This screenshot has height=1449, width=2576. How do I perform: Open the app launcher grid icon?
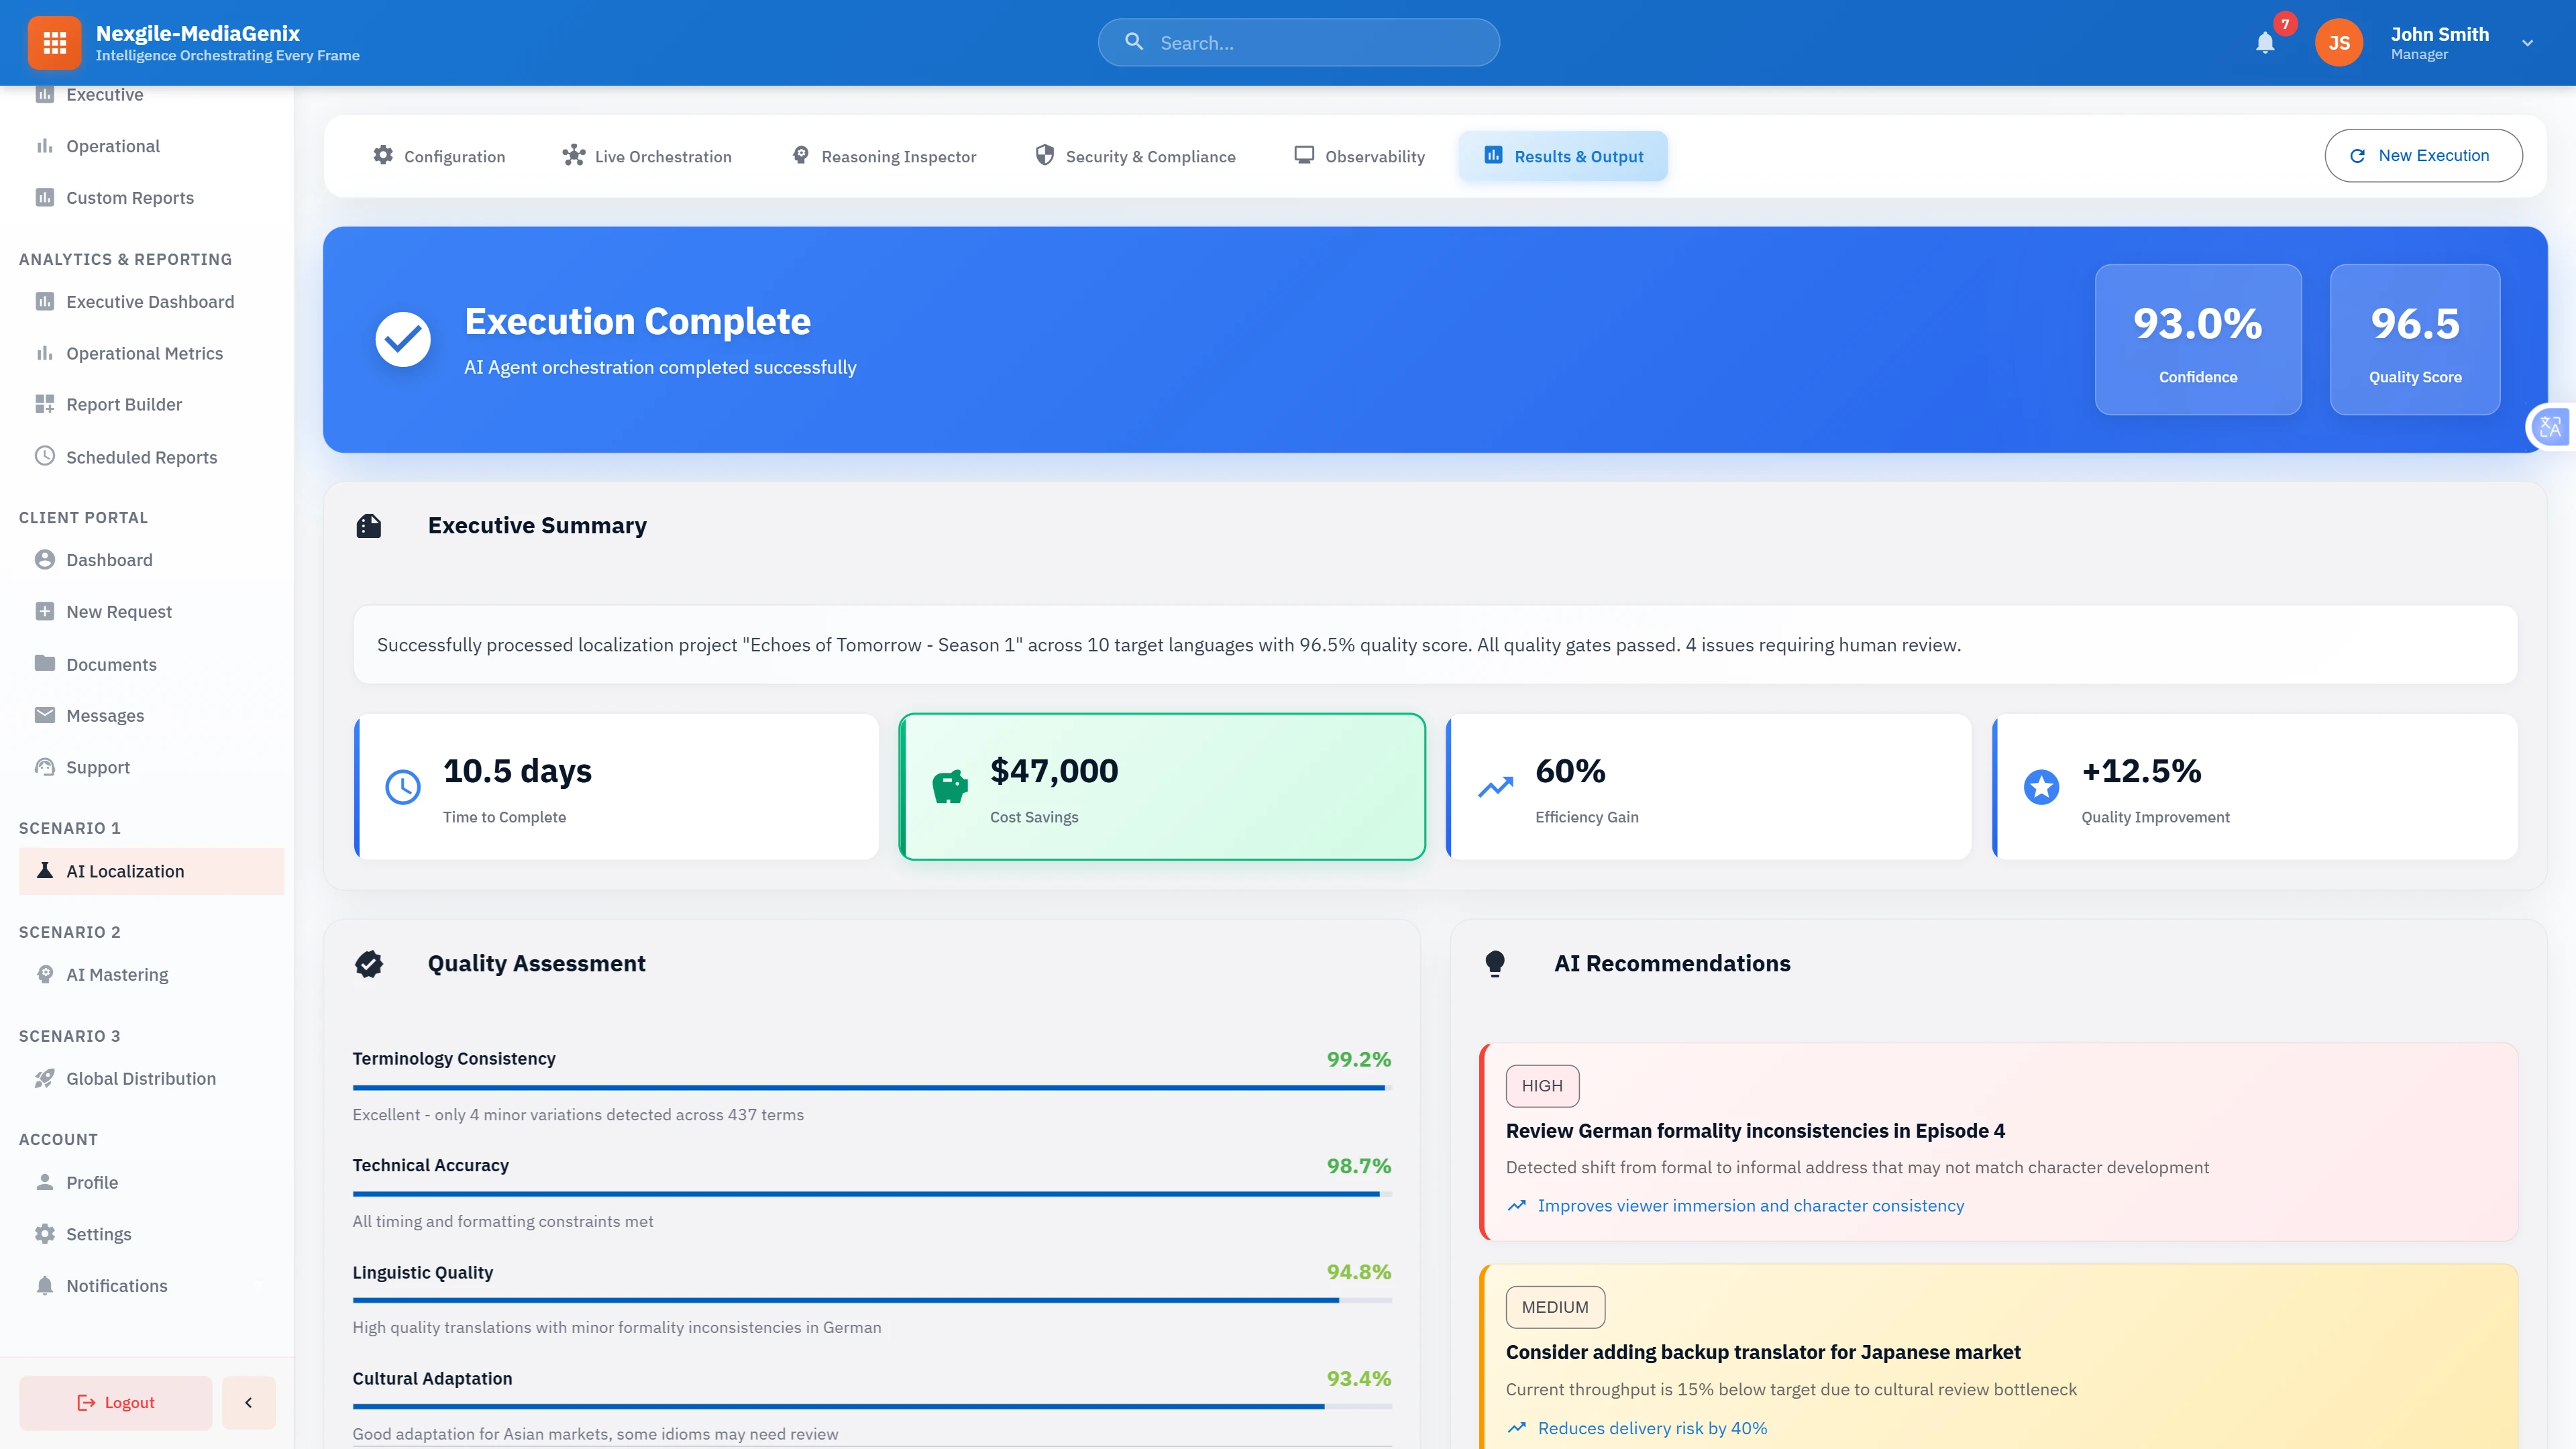[54, 42]
